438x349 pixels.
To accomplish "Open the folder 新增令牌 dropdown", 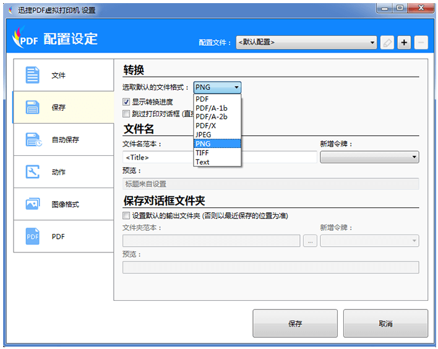I will pyautogui.click(x=369, y=241).
